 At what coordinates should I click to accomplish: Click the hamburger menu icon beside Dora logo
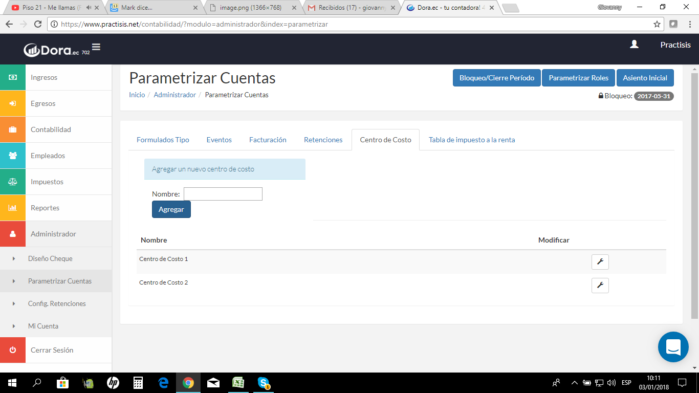pos(96,47)
